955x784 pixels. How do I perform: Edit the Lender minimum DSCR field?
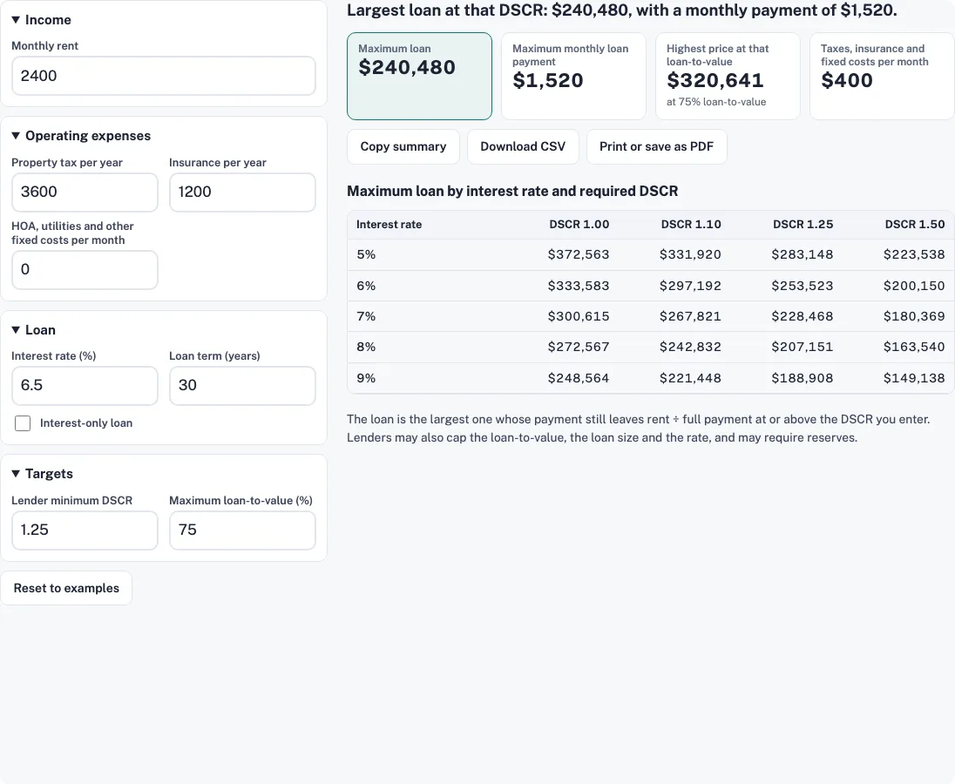(x=85, y=531)
